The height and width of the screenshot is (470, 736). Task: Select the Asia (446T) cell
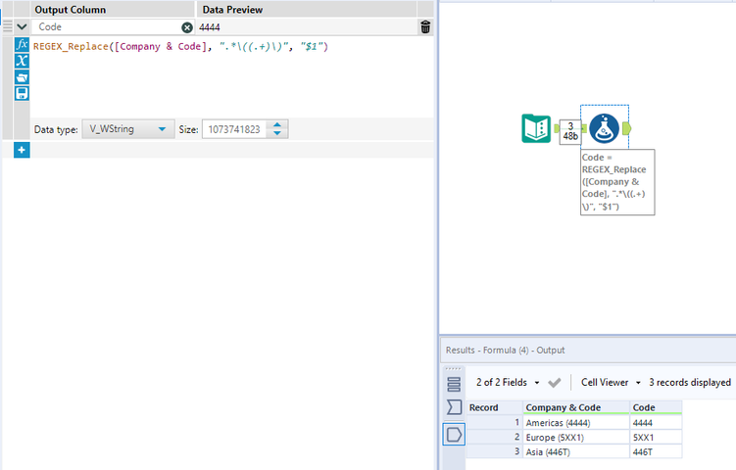tap(576, 451)
